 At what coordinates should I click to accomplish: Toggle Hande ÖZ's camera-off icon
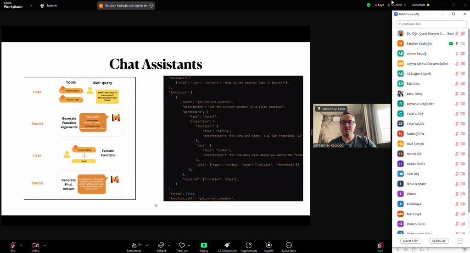coord(463,154)
